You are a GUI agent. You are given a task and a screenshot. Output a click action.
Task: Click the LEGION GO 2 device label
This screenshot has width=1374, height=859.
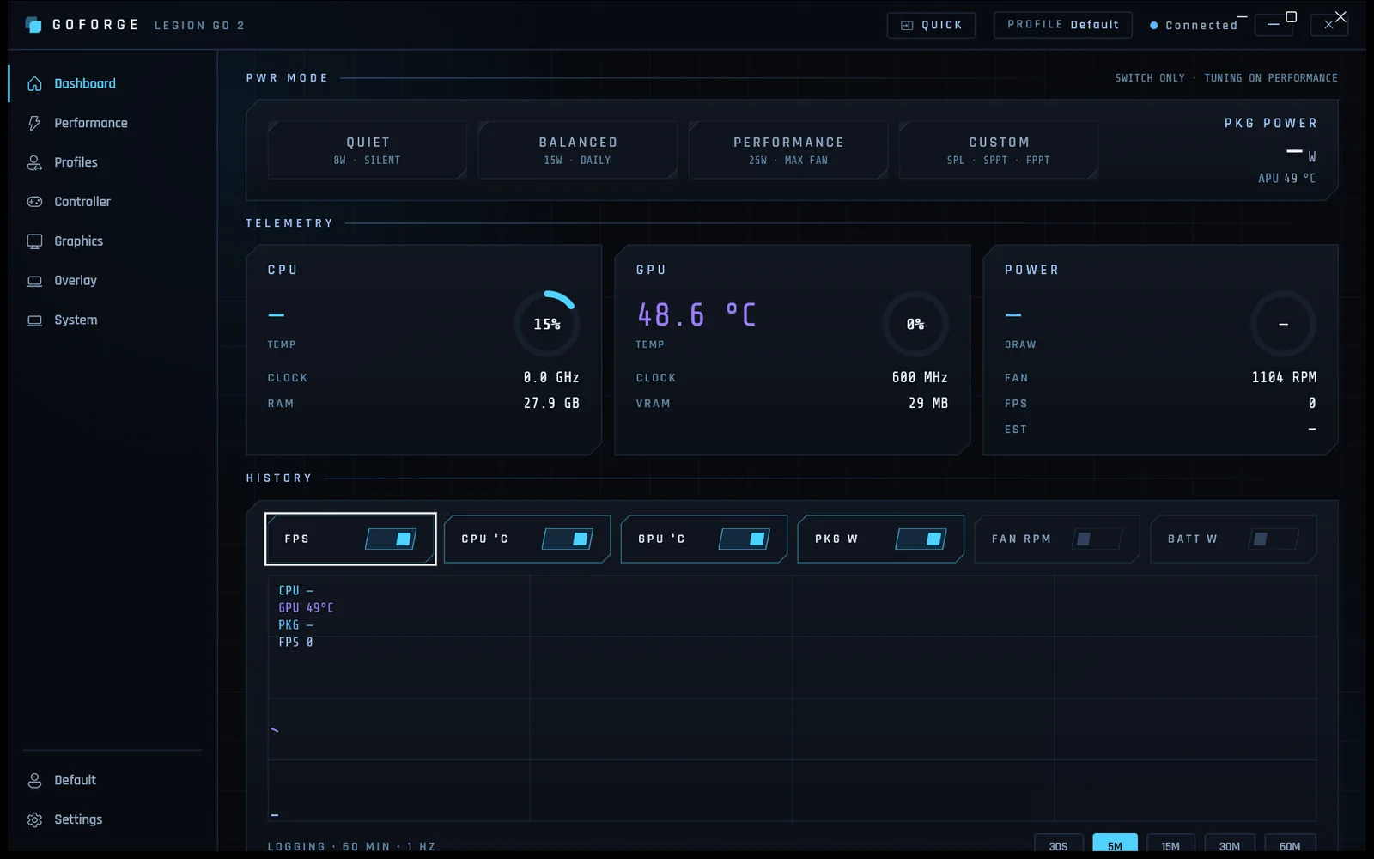199,26
